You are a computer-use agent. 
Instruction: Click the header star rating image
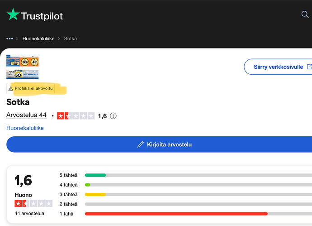pyautogui.click(x=76, y=116)
